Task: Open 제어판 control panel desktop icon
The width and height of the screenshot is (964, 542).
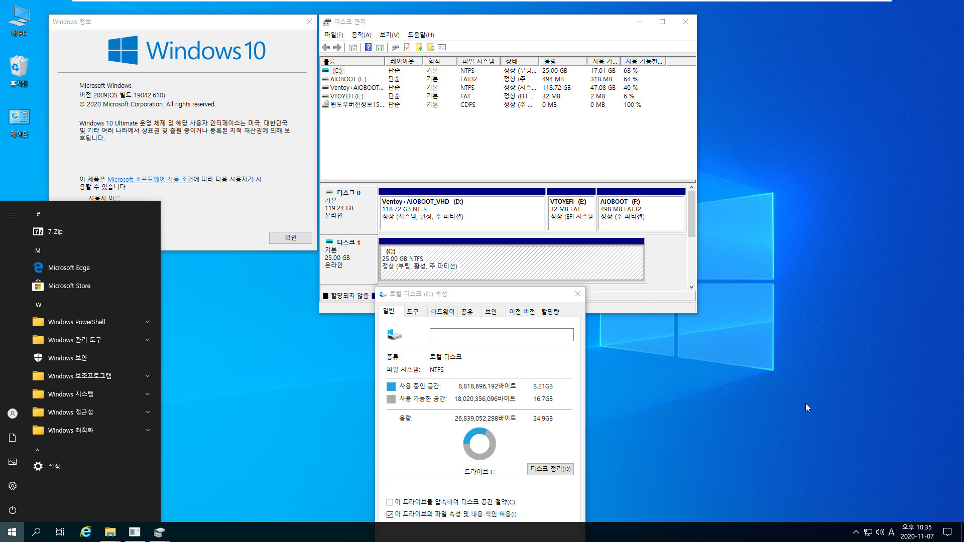Action: pos(19,123)
